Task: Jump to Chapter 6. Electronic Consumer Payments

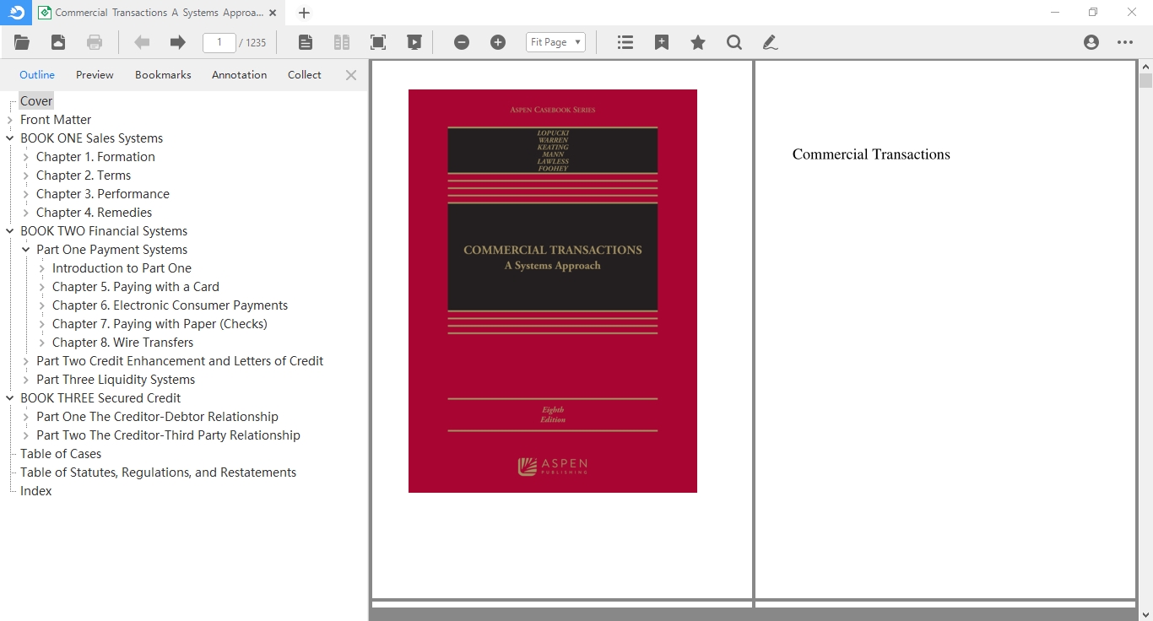Action: pos(170,305)
